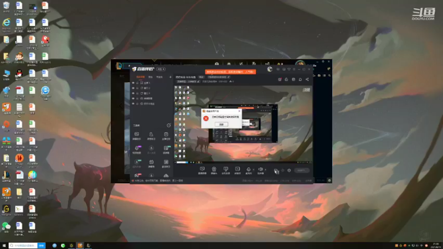Switch to WeGame on taskbar

pyautogui.click(x=71, y=245)
